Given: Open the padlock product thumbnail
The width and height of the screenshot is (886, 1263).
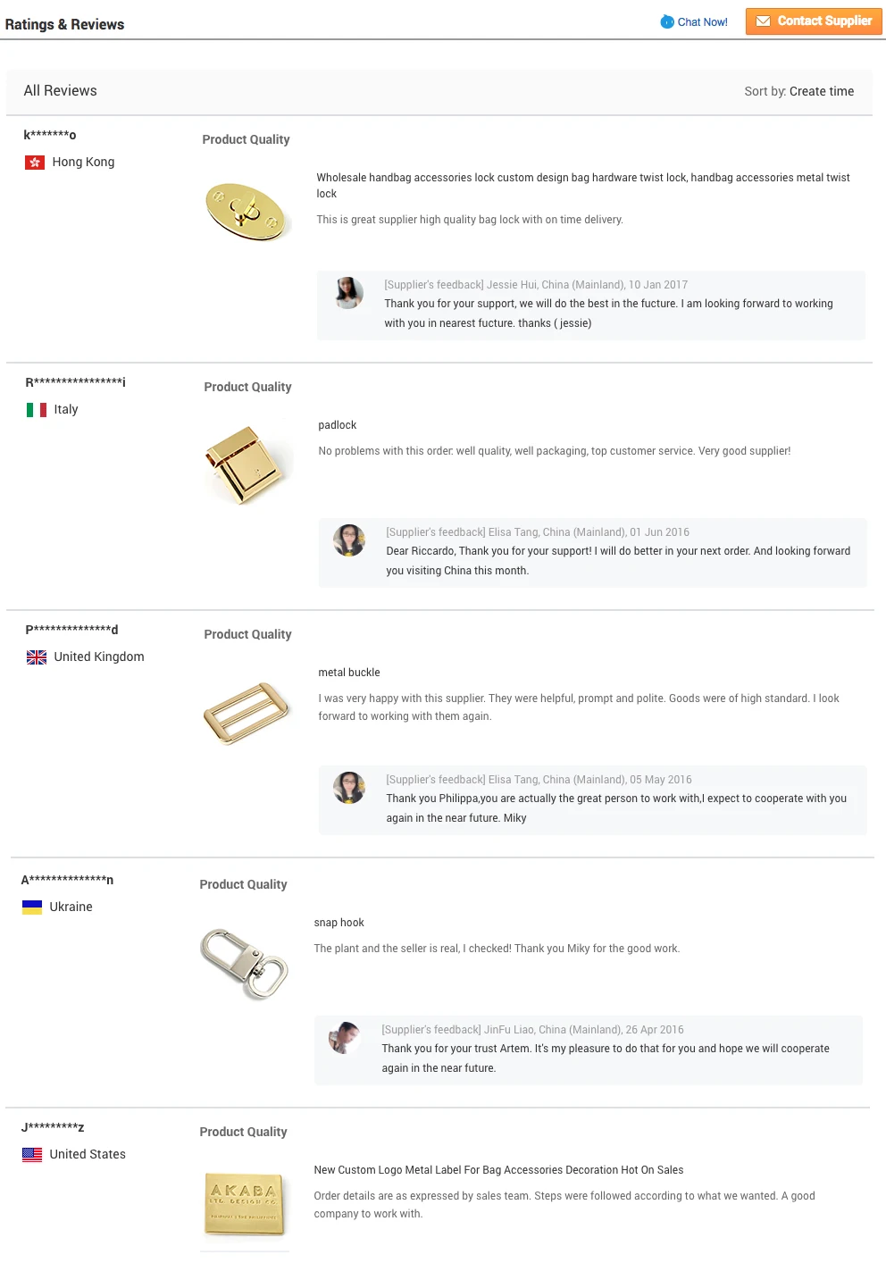Looking at the screenshot, I should 247,464.
